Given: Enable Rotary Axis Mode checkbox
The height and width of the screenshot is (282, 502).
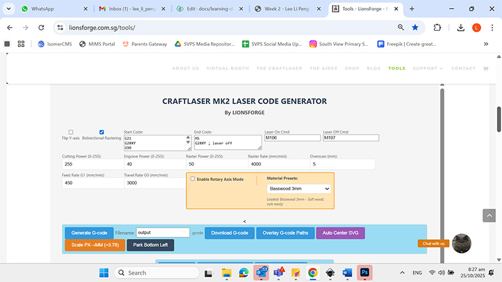Looking at the screenshot, I should 193,179.
